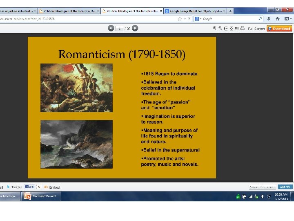
Task: Click the Embed link
Action: pos(52,187)
